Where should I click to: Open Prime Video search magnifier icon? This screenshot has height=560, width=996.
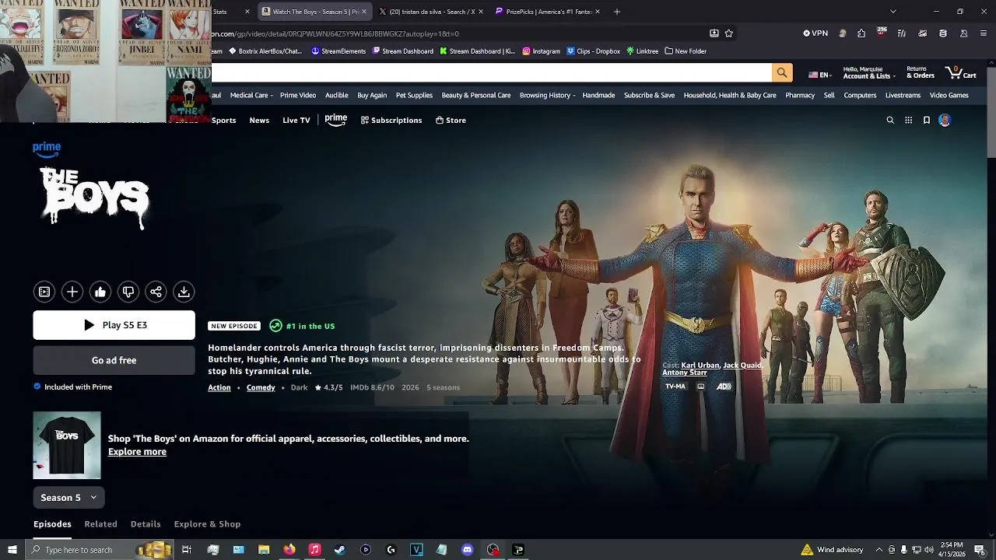(890, 121)
